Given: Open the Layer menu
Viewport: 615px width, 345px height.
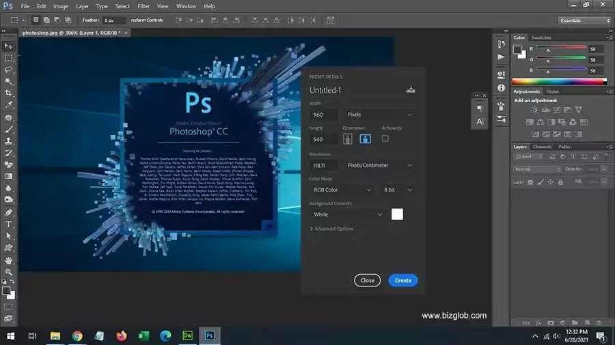Looking at the screenshot, I should pos(82,6).
